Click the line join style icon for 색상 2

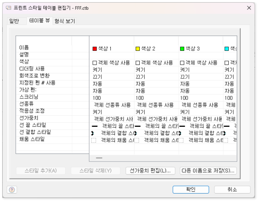pyautogui.click(x=135, y=133)
